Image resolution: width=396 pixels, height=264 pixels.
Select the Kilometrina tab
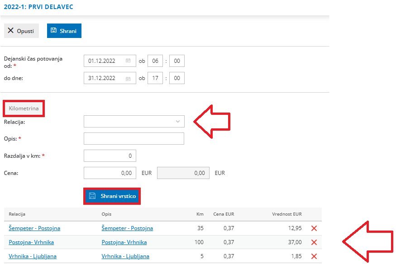tap(24, 108)
